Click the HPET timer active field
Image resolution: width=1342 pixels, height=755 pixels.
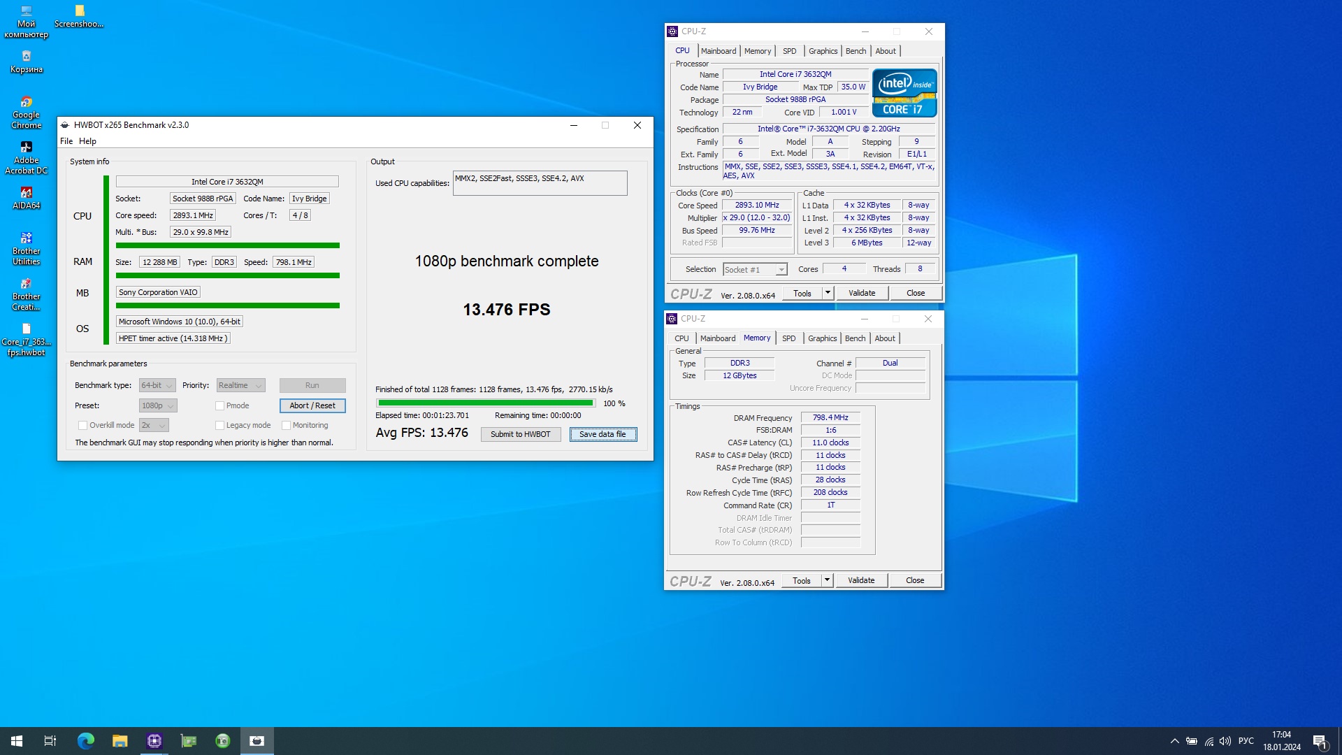coord(173,338)
